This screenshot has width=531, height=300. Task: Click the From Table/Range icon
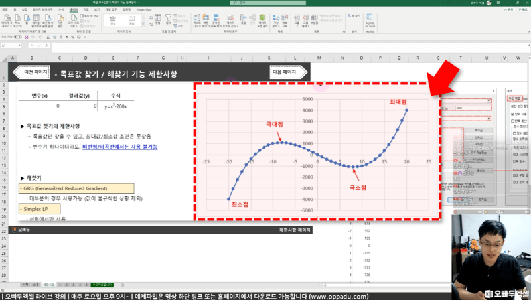(x=37, y=21)
